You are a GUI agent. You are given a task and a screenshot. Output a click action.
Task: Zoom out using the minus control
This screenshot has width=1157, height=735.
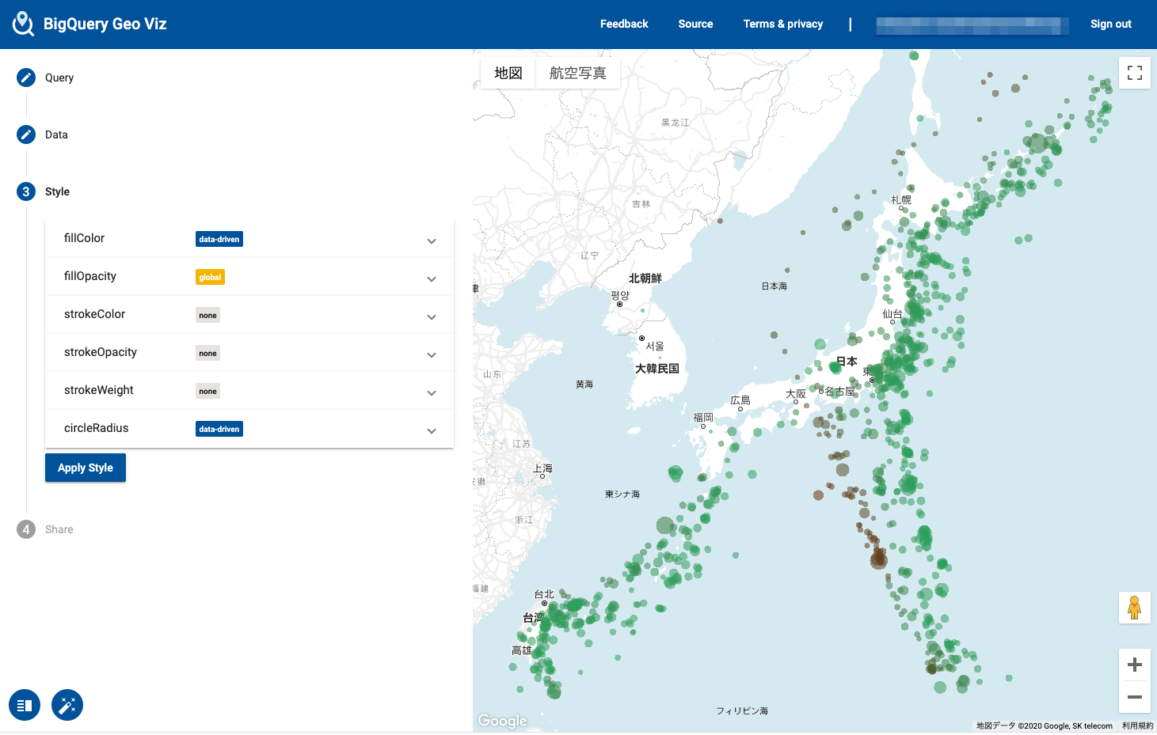pyautogui.click(x=1134, y=697)
